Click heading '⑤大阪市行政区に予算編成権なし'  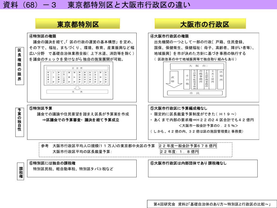point(179,108)
